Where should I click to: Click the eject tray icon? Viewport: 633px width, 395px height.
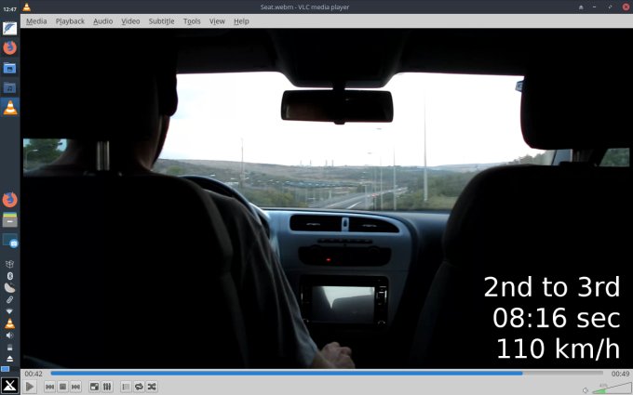coord(9,359)
